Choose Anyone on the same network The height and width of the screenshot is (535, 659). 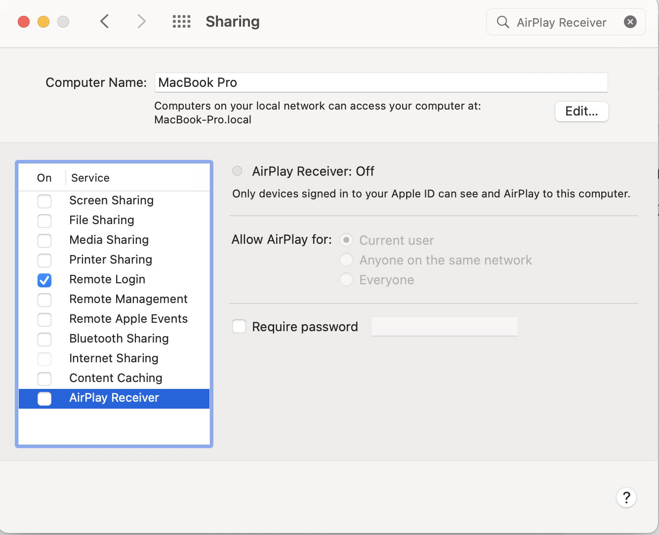346,260
